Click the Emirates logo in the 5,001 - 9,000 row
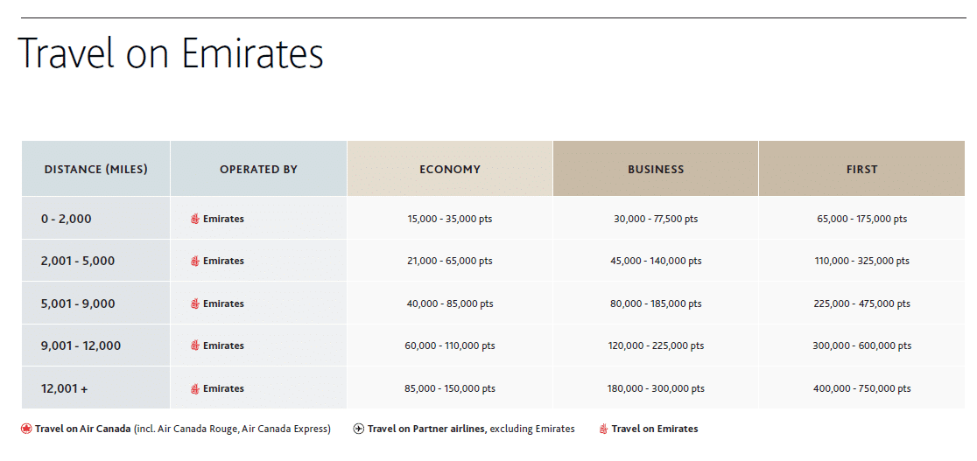 195,304
